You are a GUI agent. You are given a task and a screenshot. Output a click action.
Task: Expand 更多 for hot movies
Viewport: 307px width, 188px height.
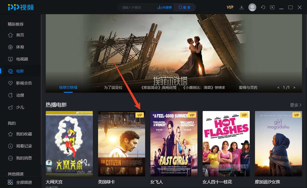296,105
